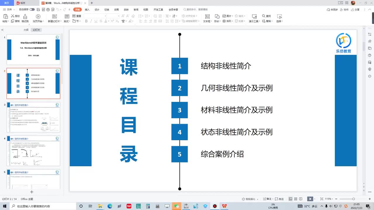Click the WPS Office icon in Windows taskbar
The width and height of the screenshot is (374, 210).
[224, 206]
